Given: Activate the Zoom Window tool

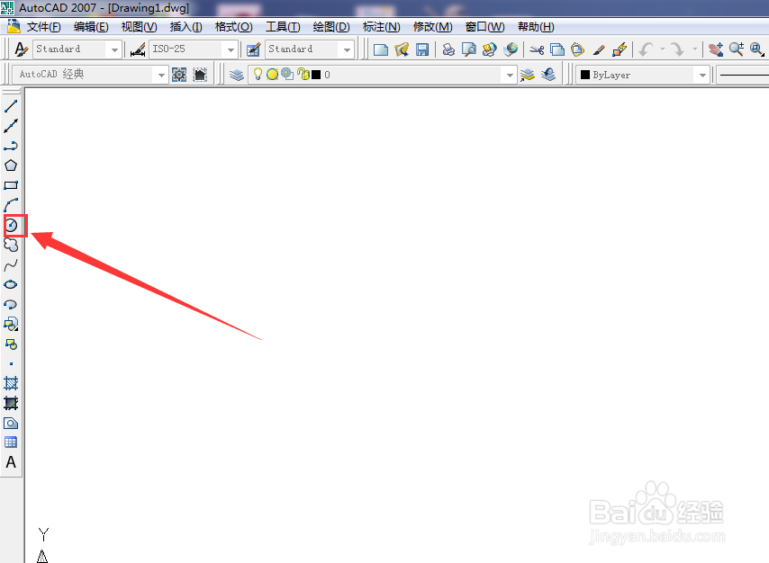Looking at the screenshot, I should 756,49.
